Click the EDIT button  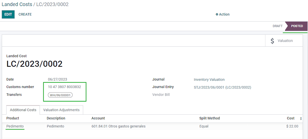click(x=8, y=14)
